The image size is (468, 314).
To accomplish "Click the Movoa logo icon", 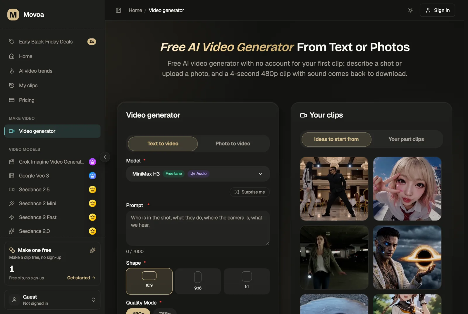I will point(13,15).
